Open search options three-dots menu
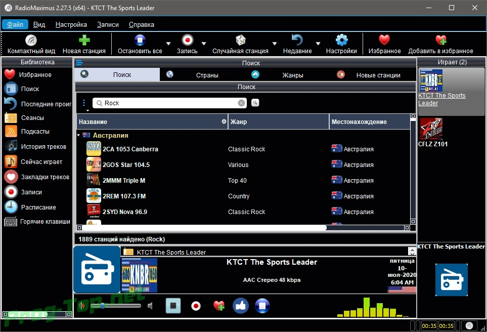This screenshot has width=487, height=332. tap(84, 103)
